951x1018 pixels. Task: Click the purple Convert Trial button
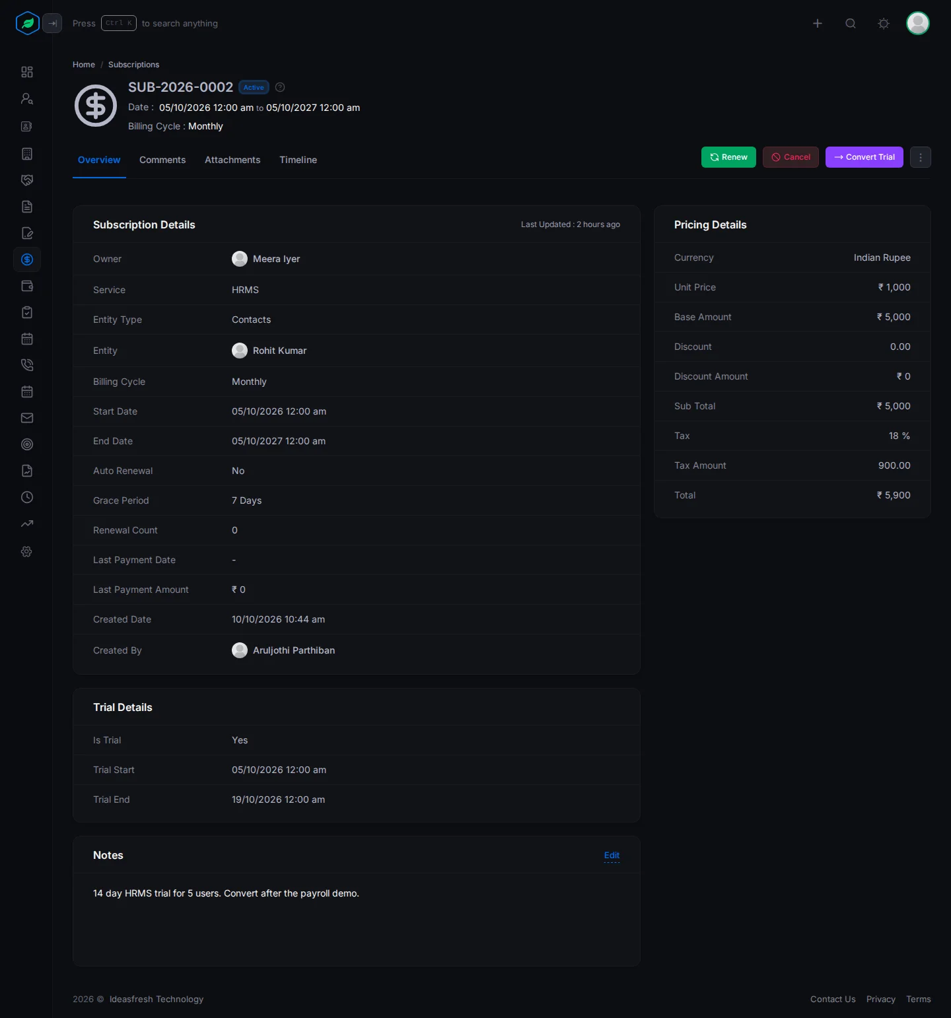[x=864, y=157]
